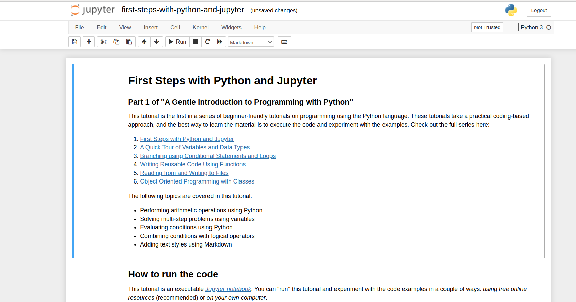Check the kernel idle indicator circle
Screen dimensions: 576x302
point(549,27)
